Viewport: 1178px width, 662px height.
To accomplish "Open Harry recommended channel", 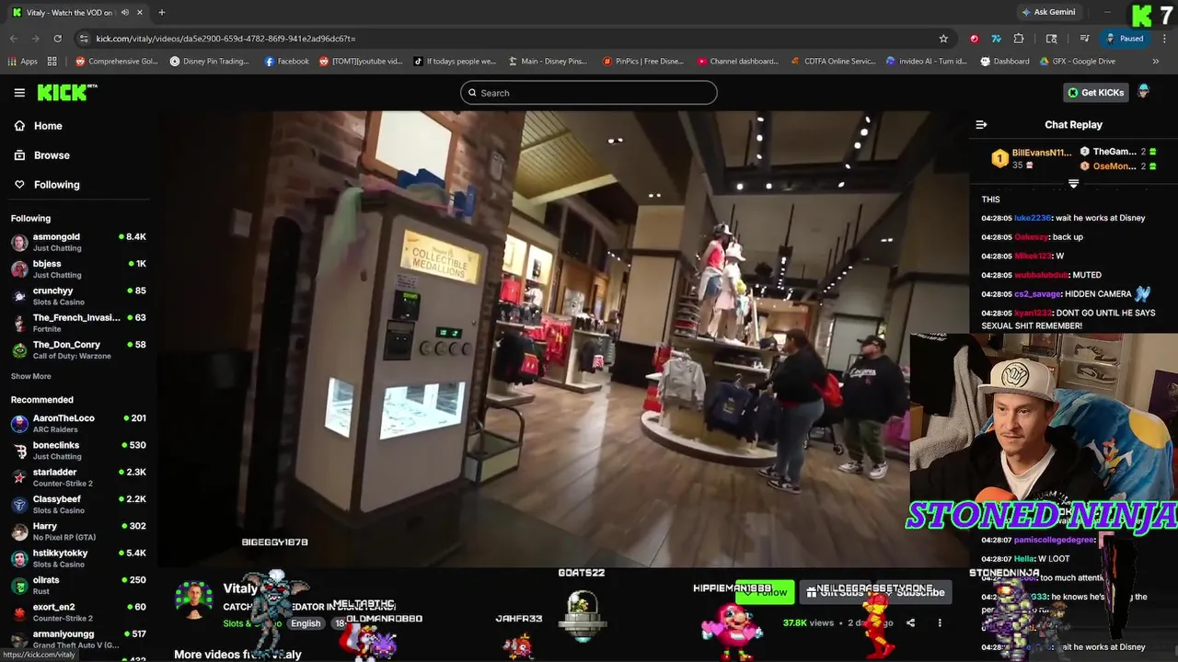I will pos(78,531).
